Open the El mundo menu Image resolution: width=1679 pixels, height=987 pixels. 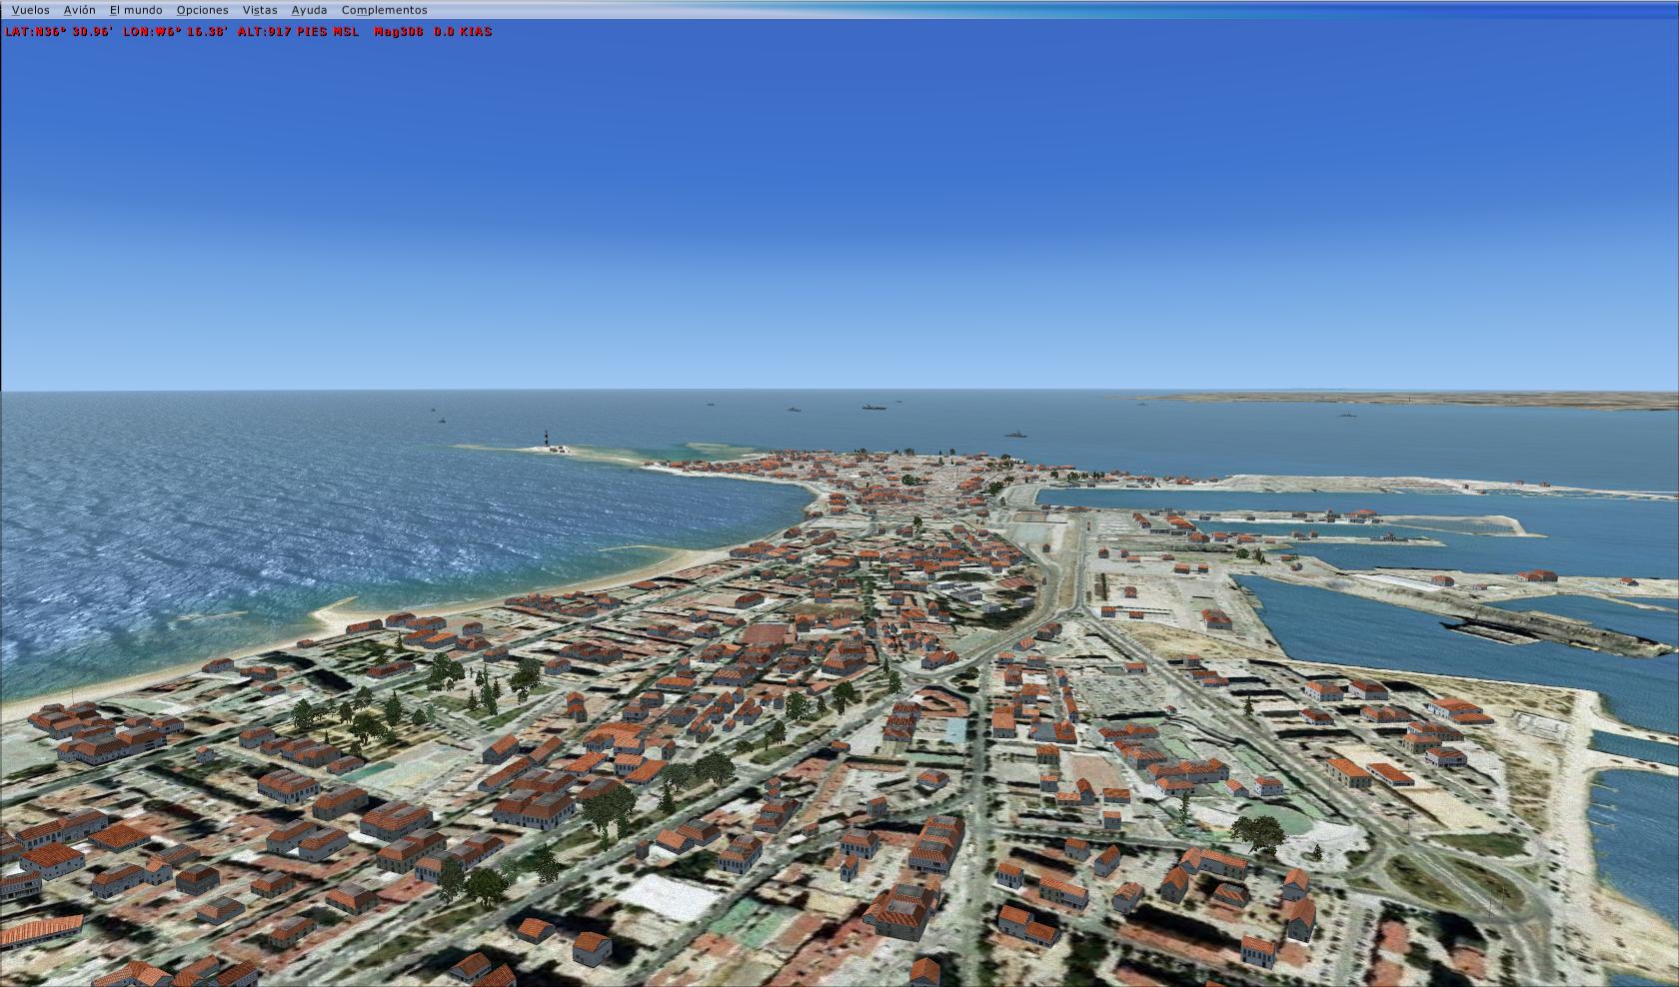[136, 10]
